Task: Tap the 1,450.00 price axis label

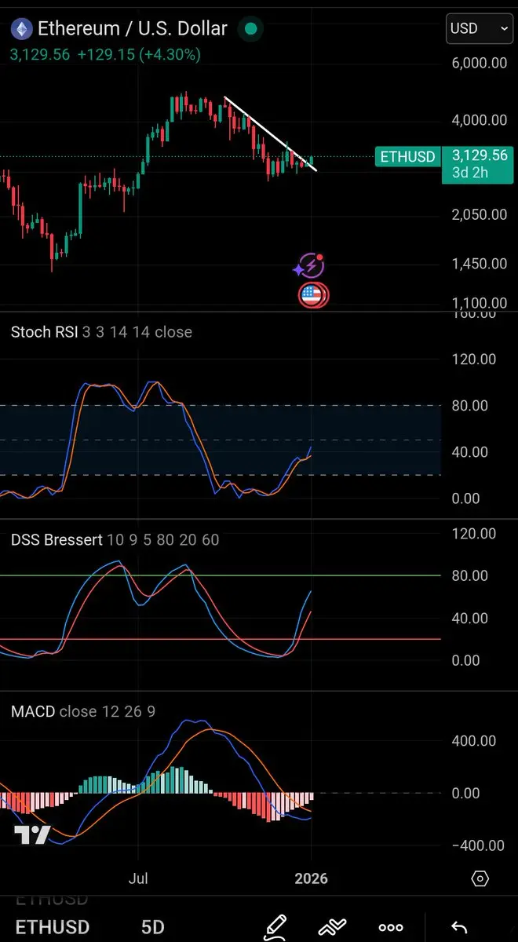Action: (x=479, y=264)
